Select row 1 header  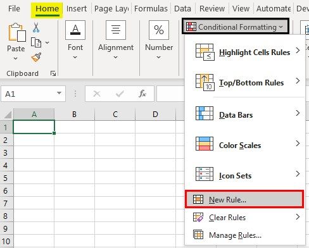[6, 127]
